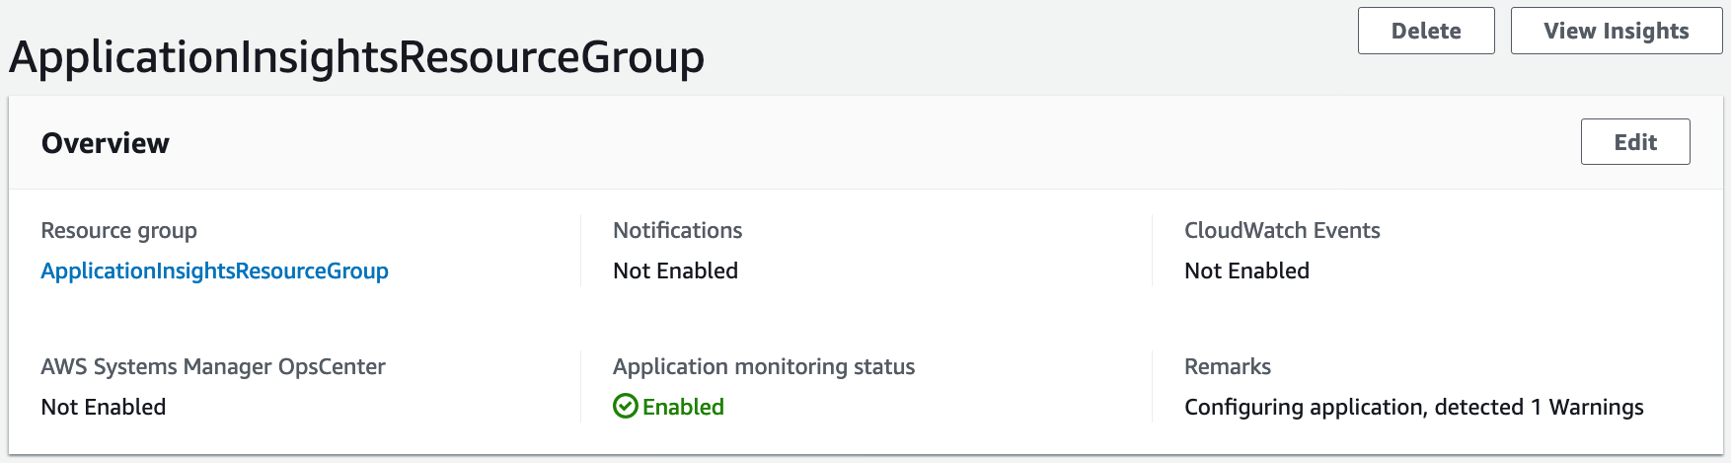
Task: Select Not Enabled under AWS Systems Manager OpsCenter
Action: [104, 407]
